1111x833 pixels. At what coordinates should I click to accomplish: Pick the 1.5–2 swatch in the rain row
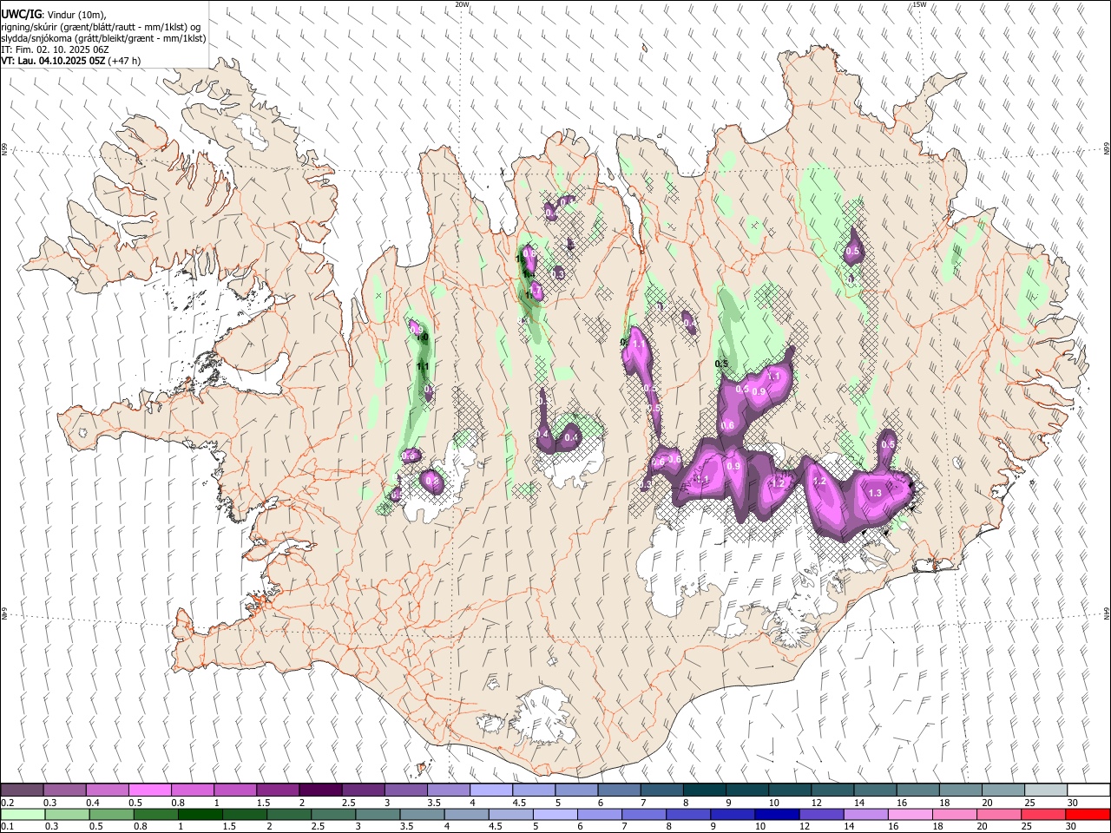[x=245, y=814]
